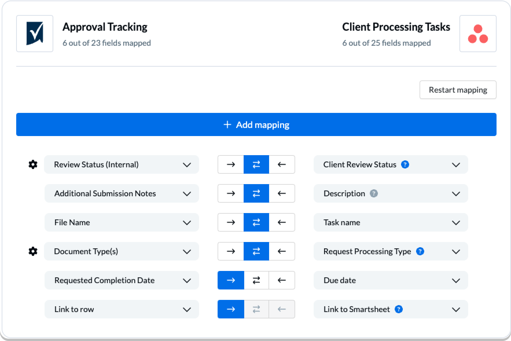The image size is (511, 341).
Task: Click the Asana logo icon
Action: pyautogui.click(x=478, y=34)
